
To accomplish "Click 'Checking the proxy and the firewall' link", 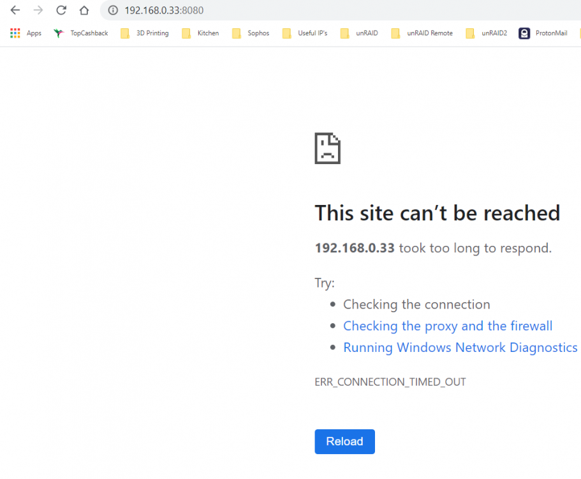I will click(x=448, y=326).
